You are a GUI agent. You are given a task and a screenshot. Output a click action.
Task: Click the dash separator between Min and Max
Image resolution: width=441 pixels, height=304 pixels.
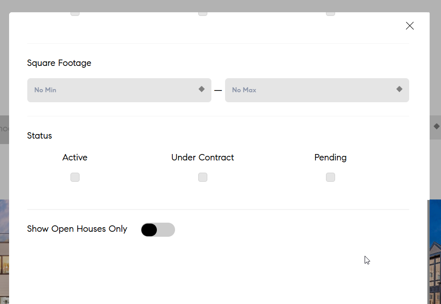[x=218, y=90]
